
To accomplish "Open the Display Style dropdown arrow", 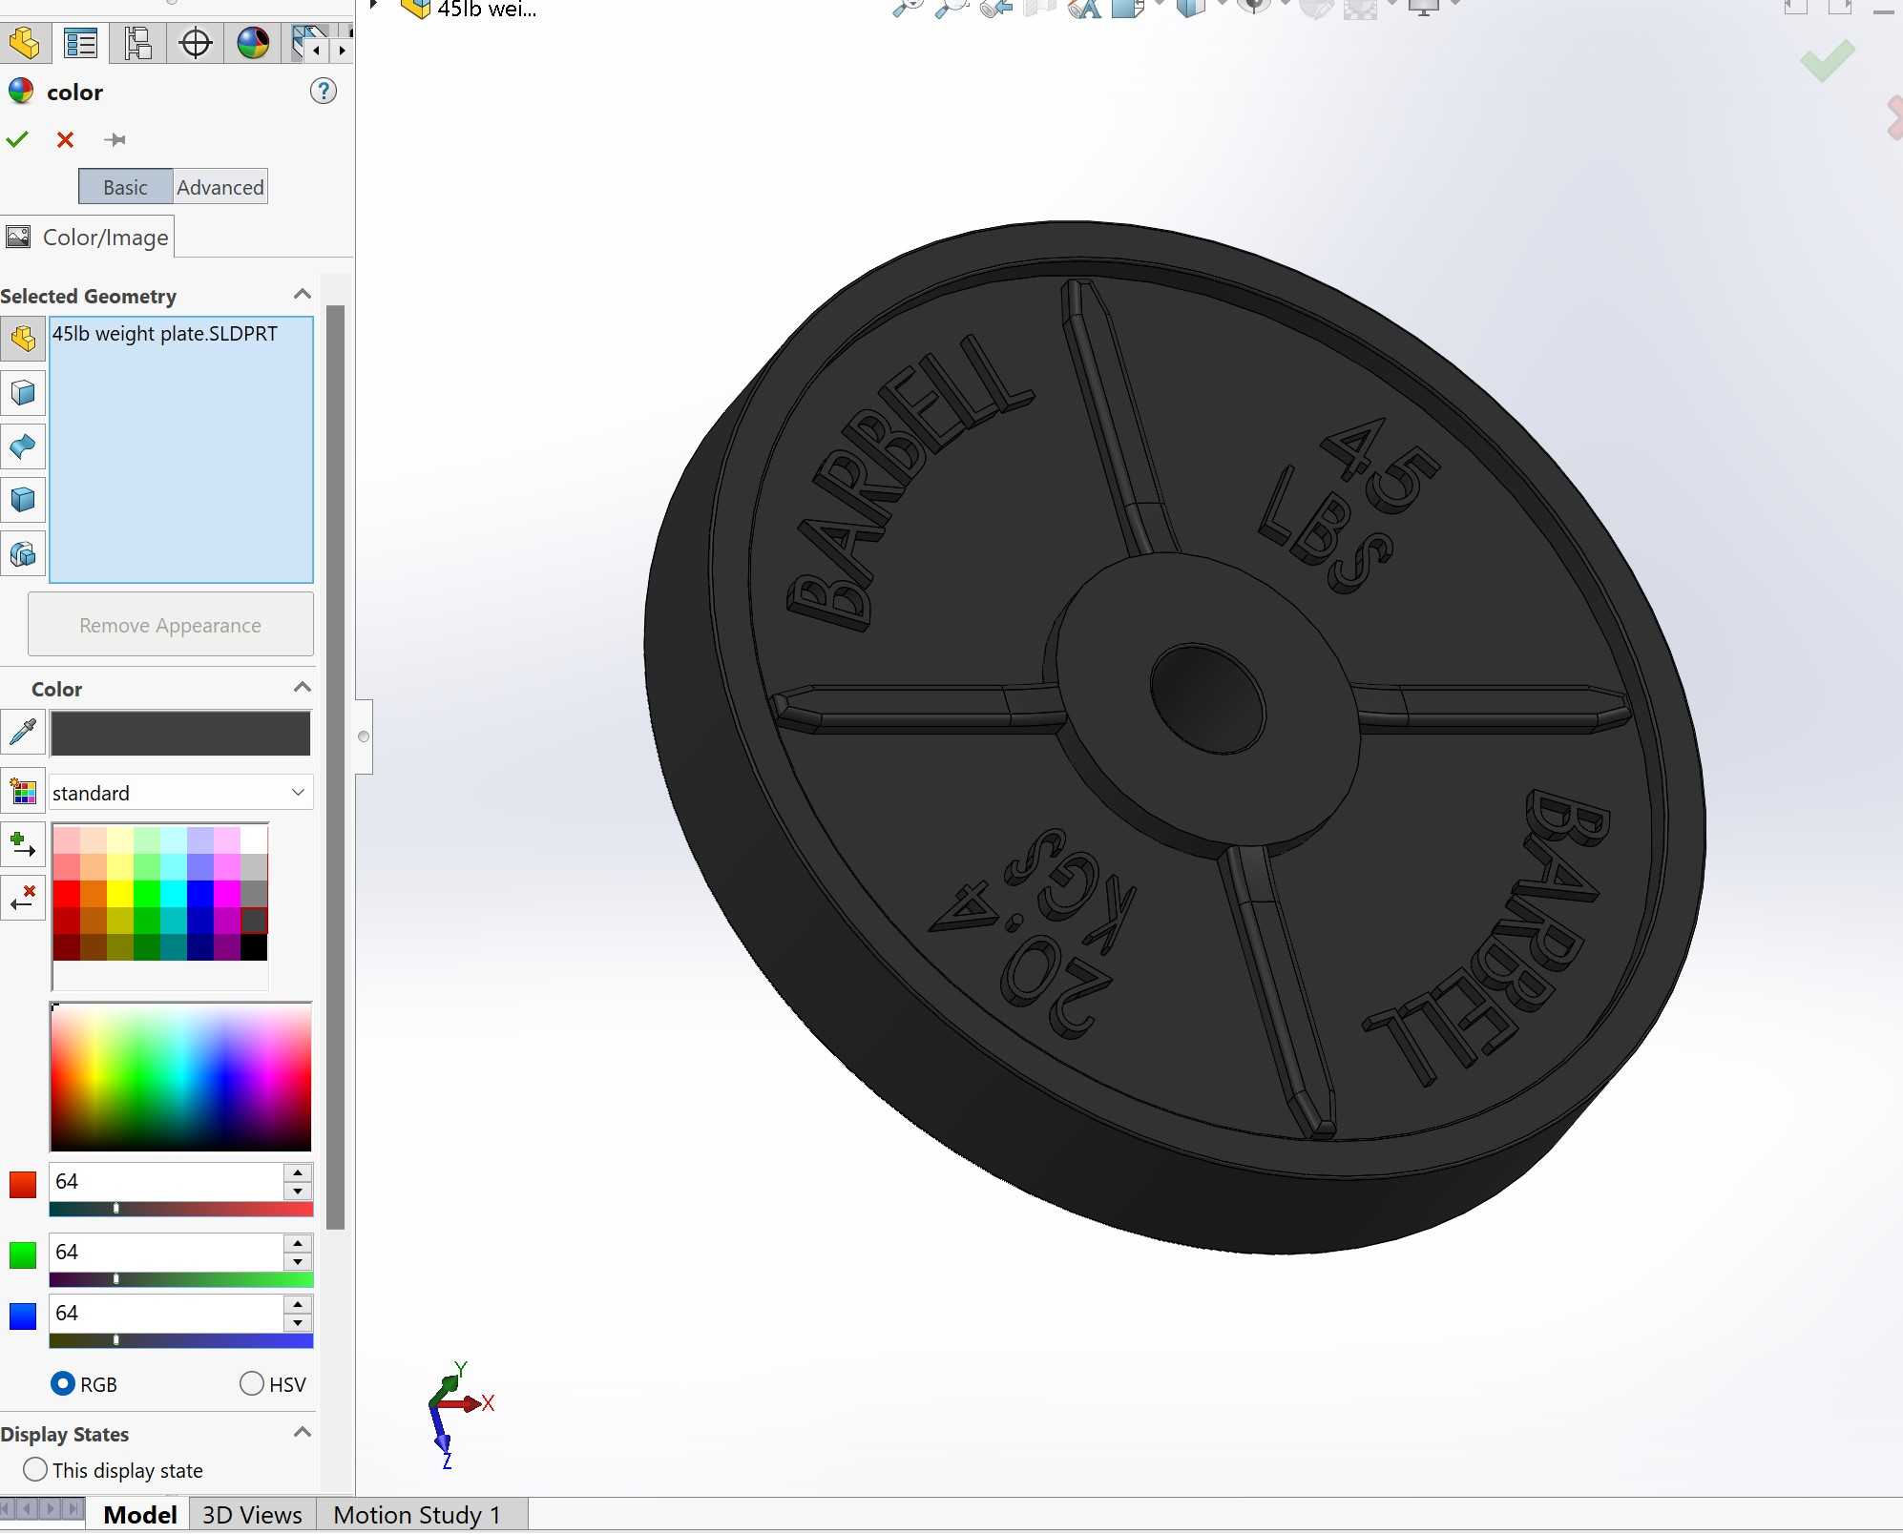I will [1222, 5].
